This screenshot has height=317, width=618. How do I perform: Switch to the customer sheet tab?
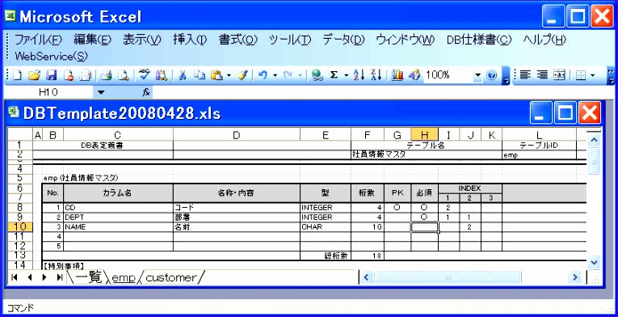(170, 277)
